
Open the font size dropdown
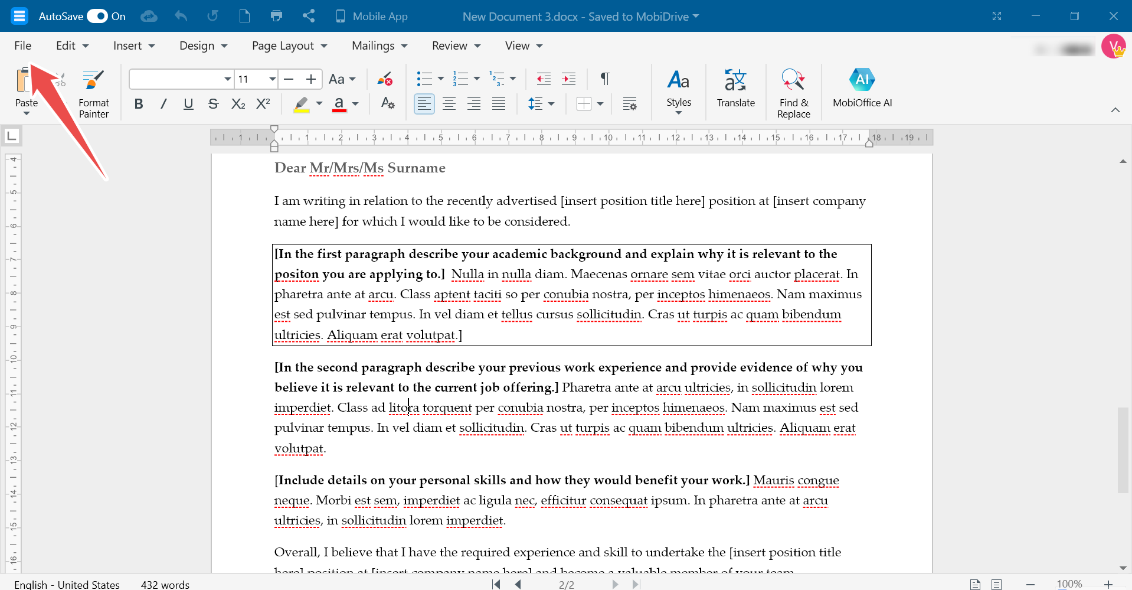pos(272,79)
